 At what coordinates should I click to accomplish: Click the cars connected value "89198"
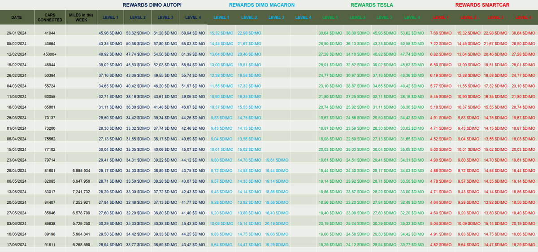point(50,234)
